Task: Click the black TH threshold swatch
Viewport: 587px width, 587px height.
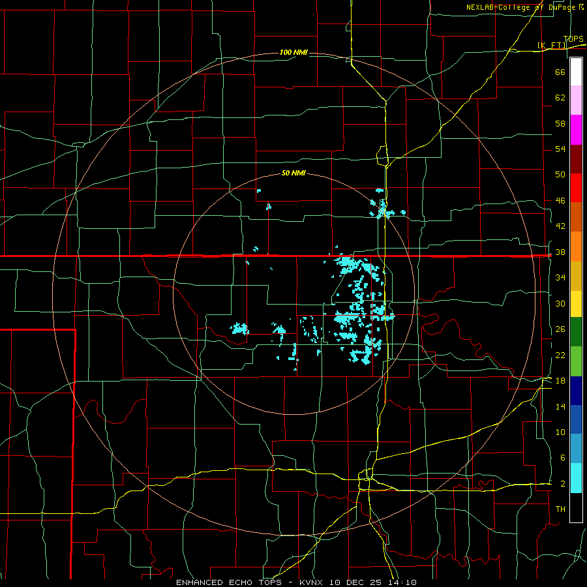Action: (x=576, y=507)
